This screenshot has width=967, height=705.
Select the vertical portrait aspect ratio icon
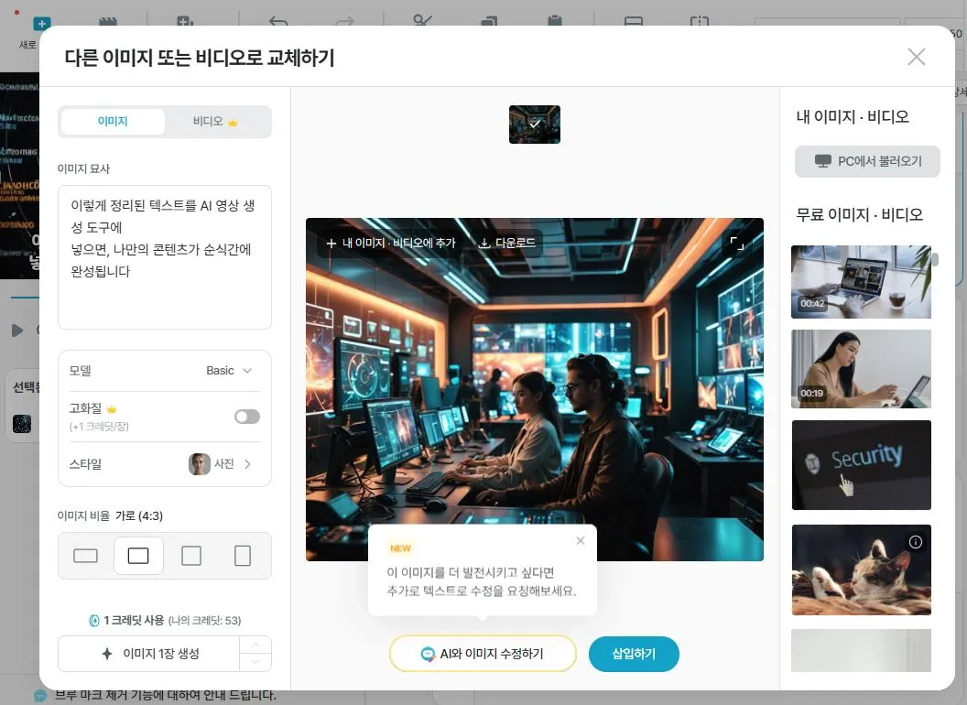pyautogui.click(x=241, y=555)
